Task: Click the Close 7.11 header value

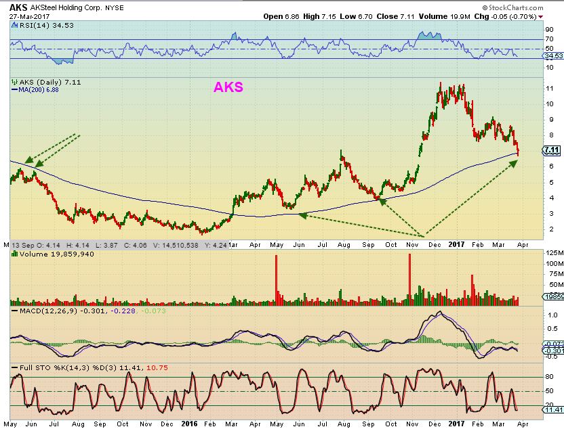Action: pos(395,16)
